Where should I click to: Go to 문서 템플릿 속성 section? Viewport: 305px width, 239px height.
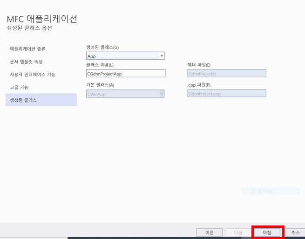point(26,61)
